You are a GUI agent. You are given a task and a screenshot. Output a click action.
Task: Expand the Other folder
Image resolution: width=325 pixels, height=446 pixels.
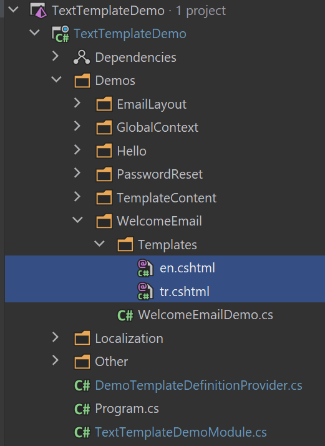(x=56, y=360)
